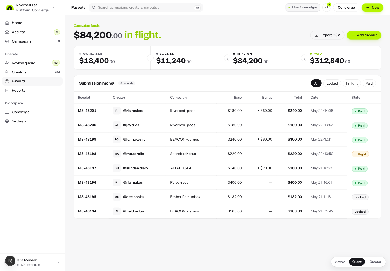Select Payouts in the sidebar
Screen dimensions: 390x271
click(x=32, y=81)
